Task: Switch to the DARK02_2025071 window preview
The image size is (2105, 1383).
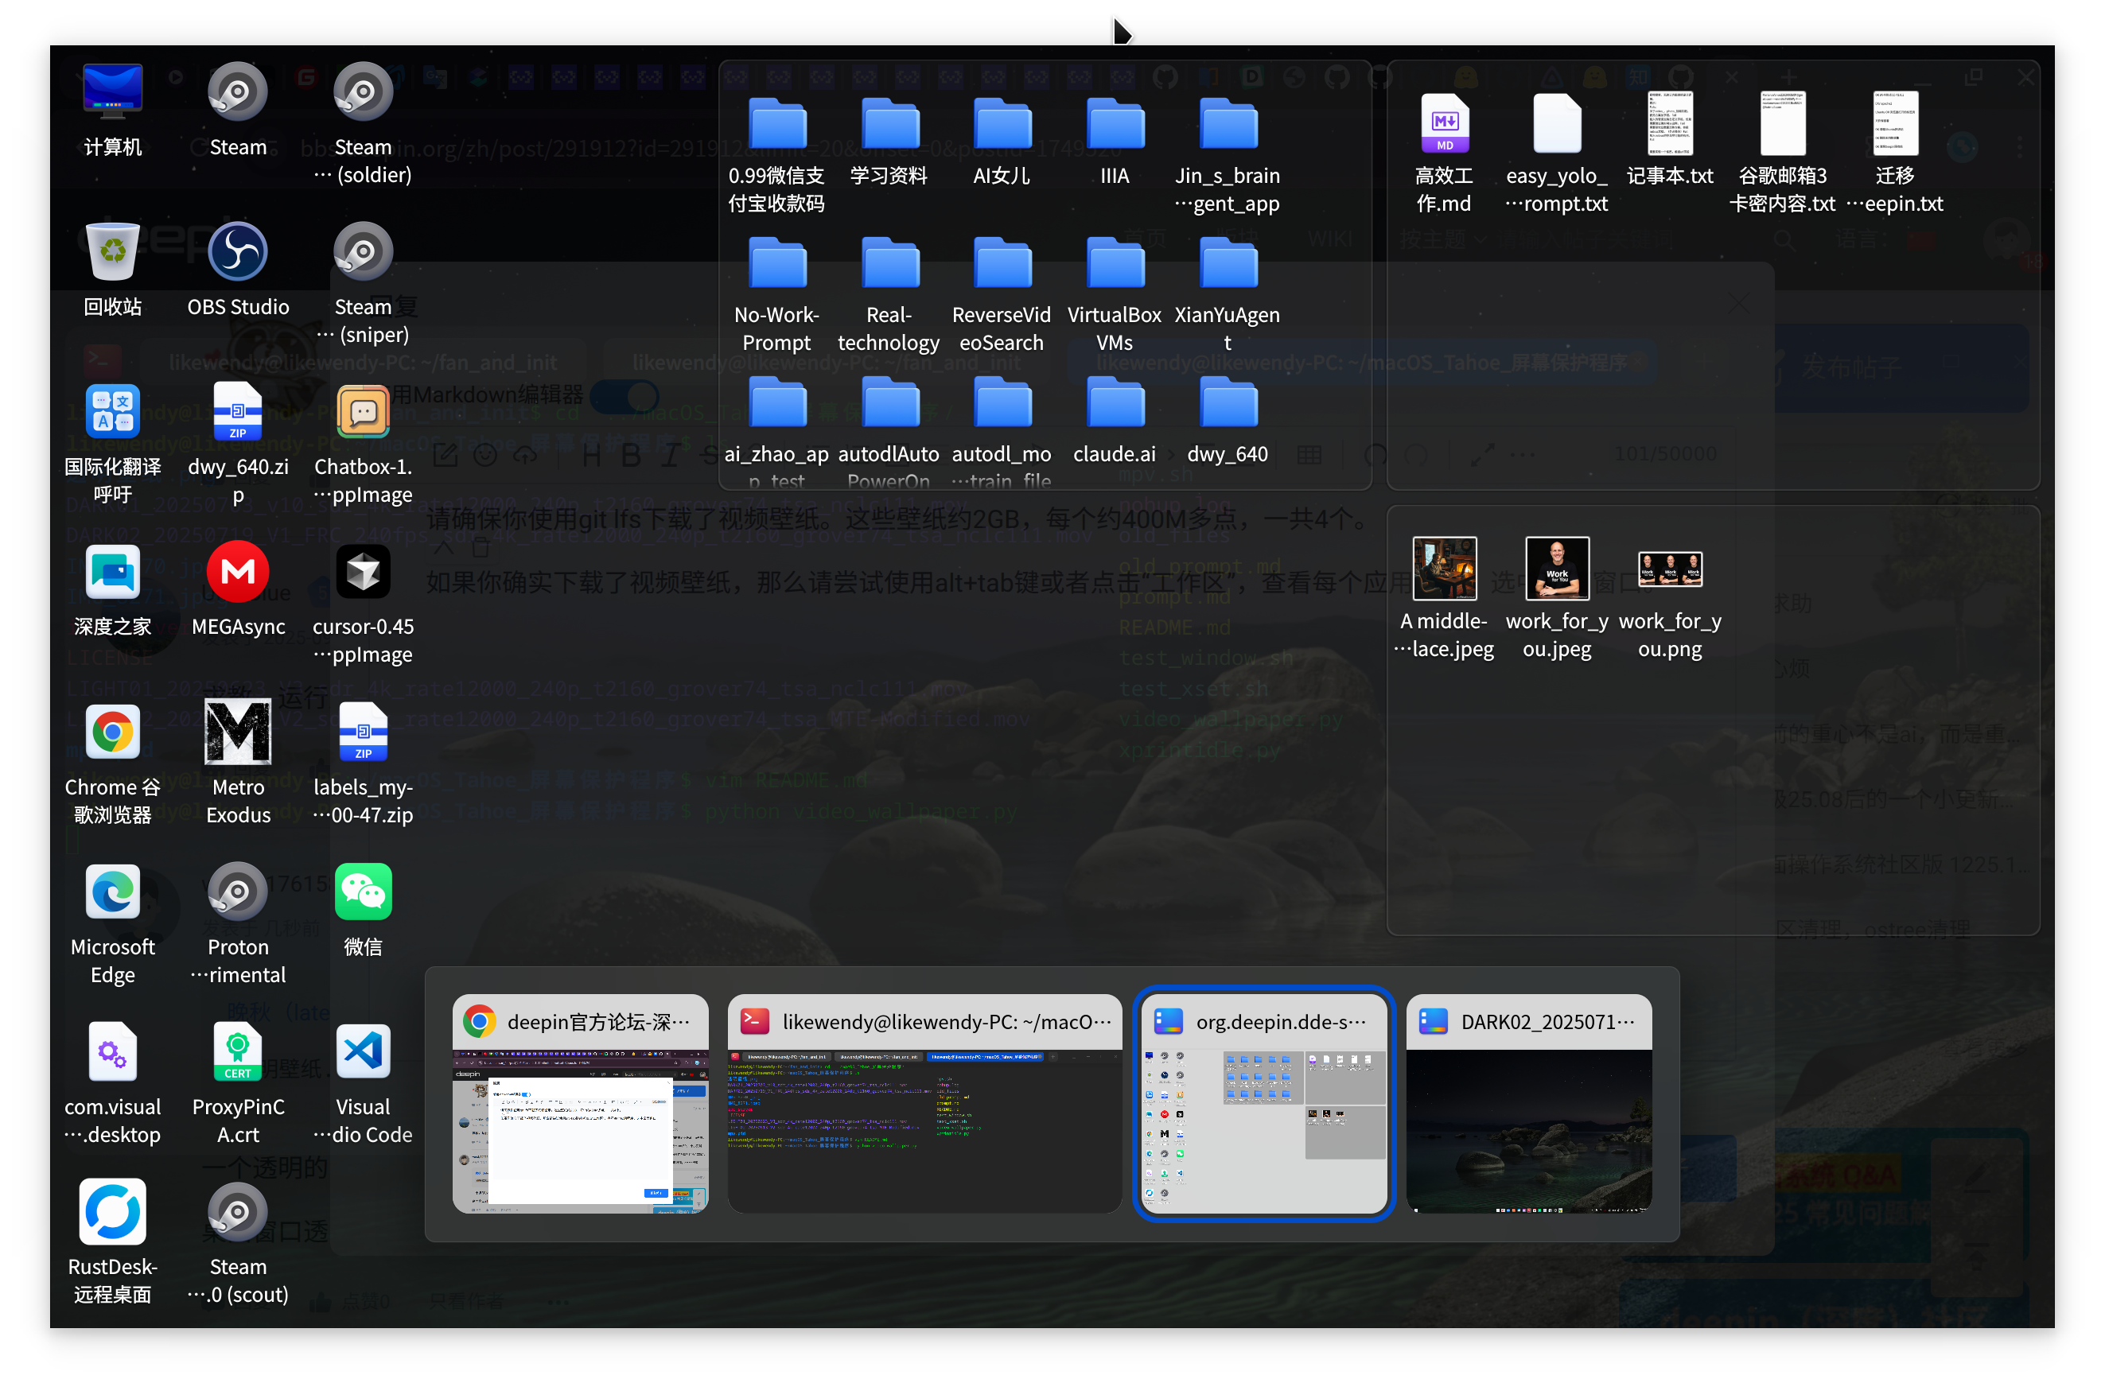Action: click(1528, 1104)
